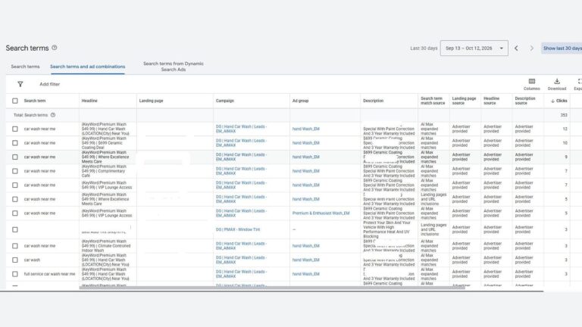Open Premium & Enthusiast Wash_EM ad group
This screenshot has height=327, width=582.
[321, 213]
